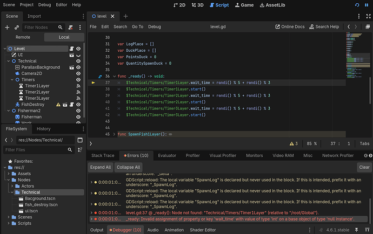Screen dimensions: 373x234
Task: Open the scene icon on ParallaxBackground
Action: pyautogui.click(x=71, y=67)
